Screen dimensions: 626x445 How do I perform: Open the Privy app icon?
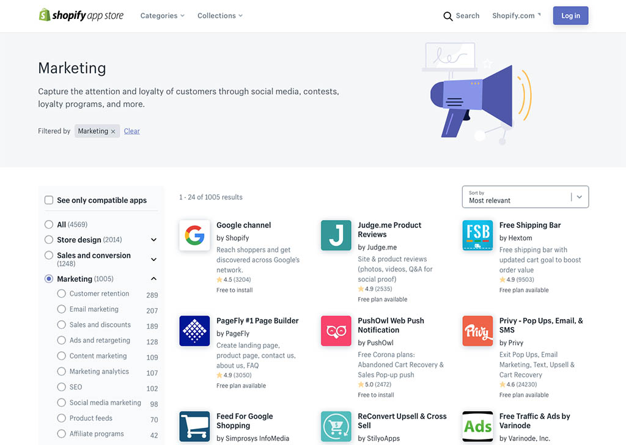click(x=477, y=331)
